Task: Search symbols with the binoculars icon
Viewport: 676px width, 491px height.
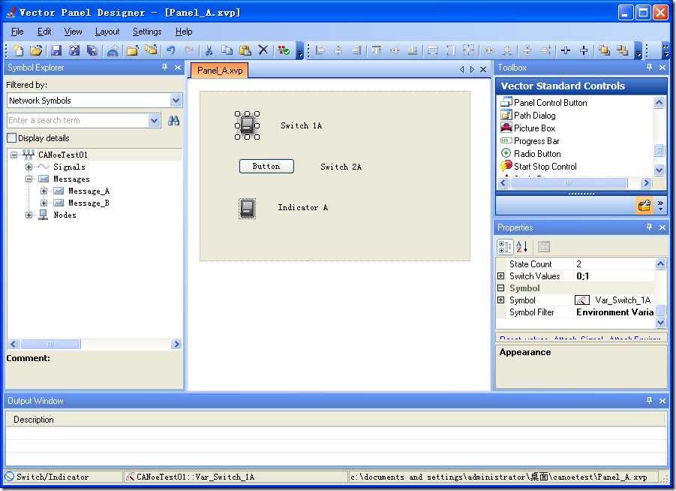Action: 173,120
